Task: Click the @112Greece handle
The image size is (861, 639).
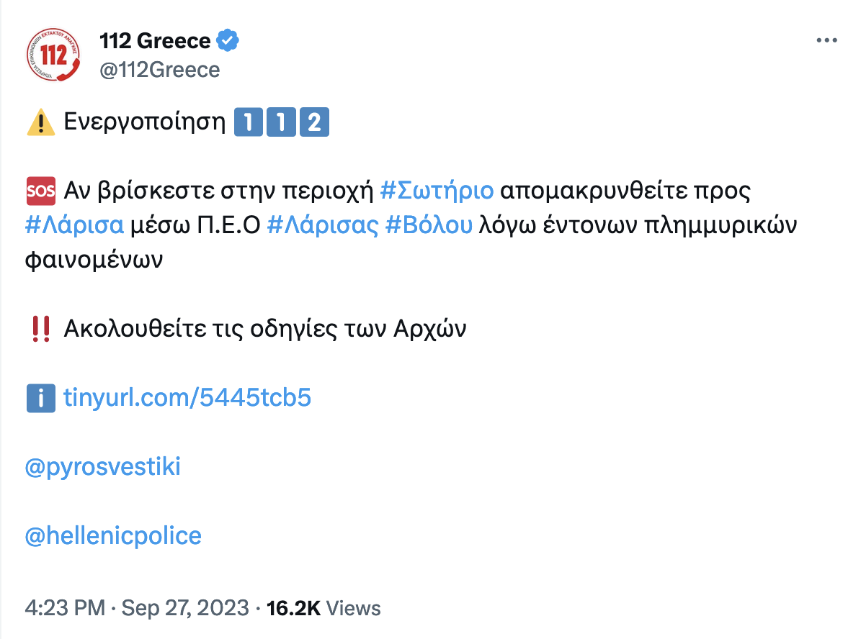Action: click(159, 70)
